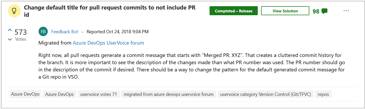Upvote this feature request
Image resolution: width=365 pixels, height=109 pixels.
point(10,30)
